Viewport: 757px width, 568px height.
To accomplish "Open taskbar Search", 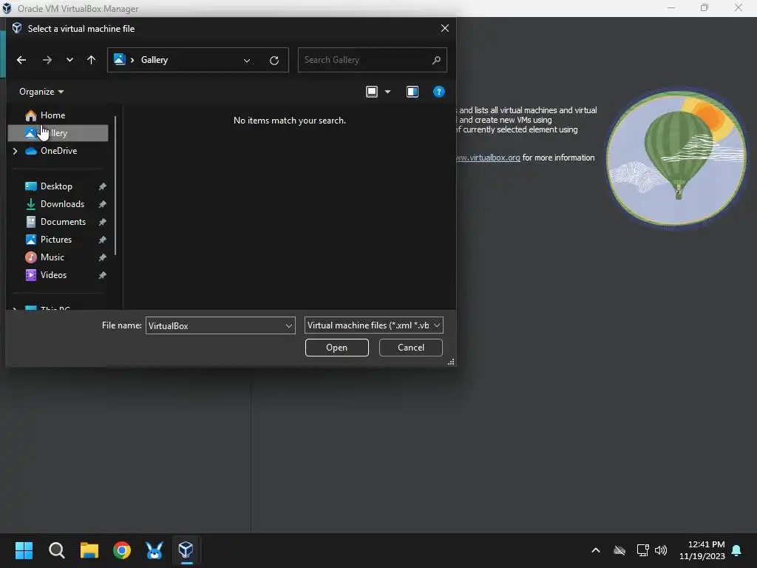I will 56,550.
